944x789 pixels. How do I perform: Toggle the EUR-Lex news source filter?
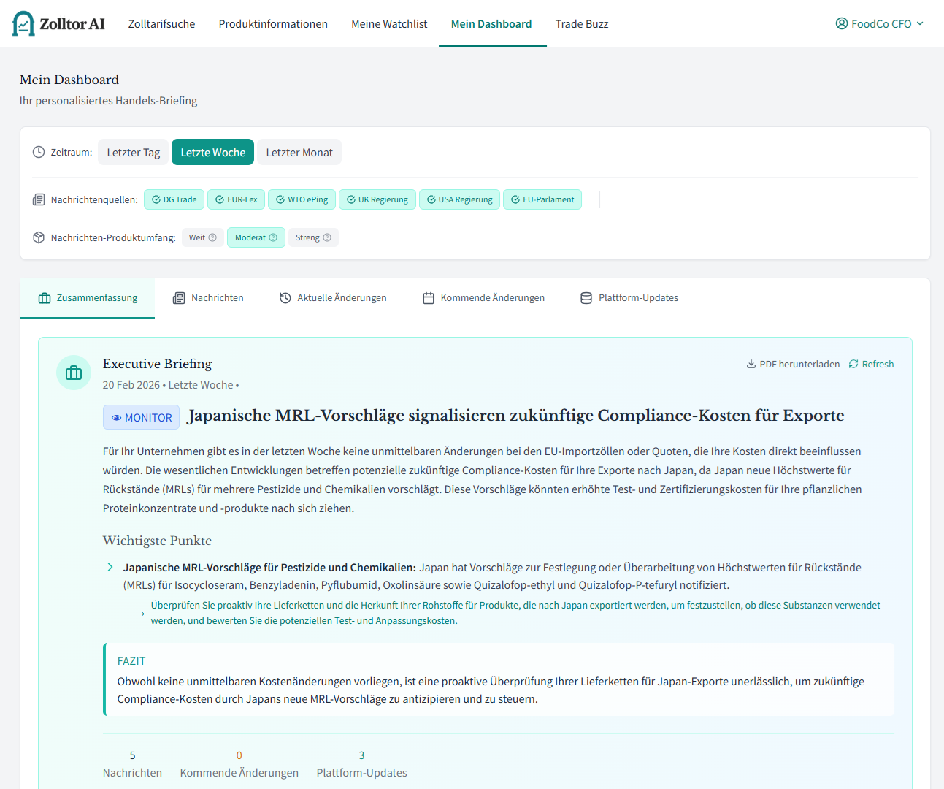click(236, 199)
